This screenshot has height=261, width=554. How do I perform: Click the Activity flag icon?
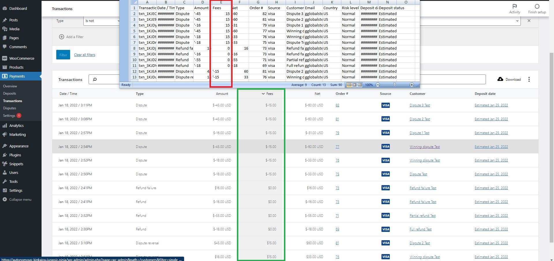pos(515,6)
